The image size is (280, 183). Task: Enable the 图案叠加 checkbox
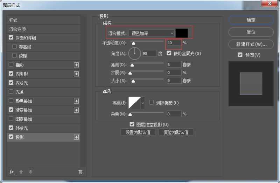[x=11, y=119]
